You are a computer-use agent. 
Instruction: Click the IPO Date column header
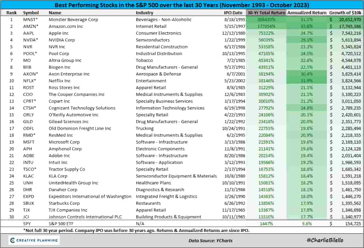tap(233, 13)
